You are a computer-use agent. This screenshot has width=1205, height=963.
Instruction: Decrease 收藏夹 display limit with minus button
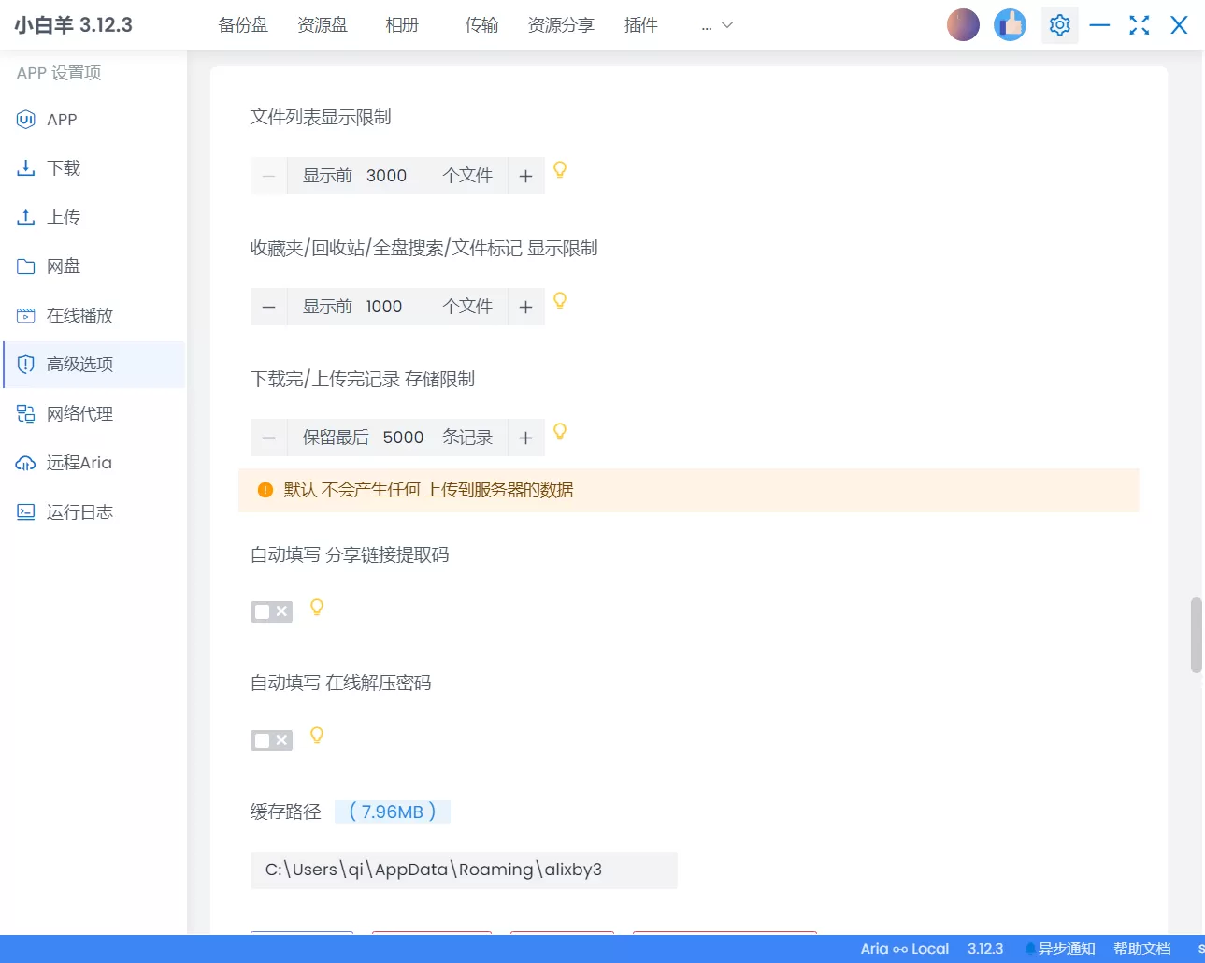tap(268, 306)
